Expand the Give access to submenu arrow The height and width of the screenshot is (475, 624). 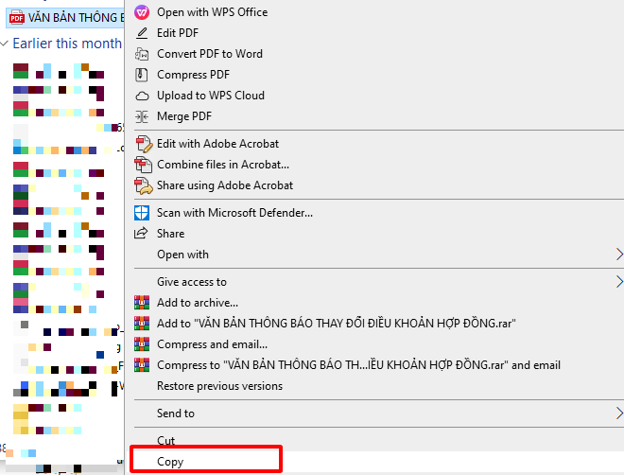tap(619, 282)
